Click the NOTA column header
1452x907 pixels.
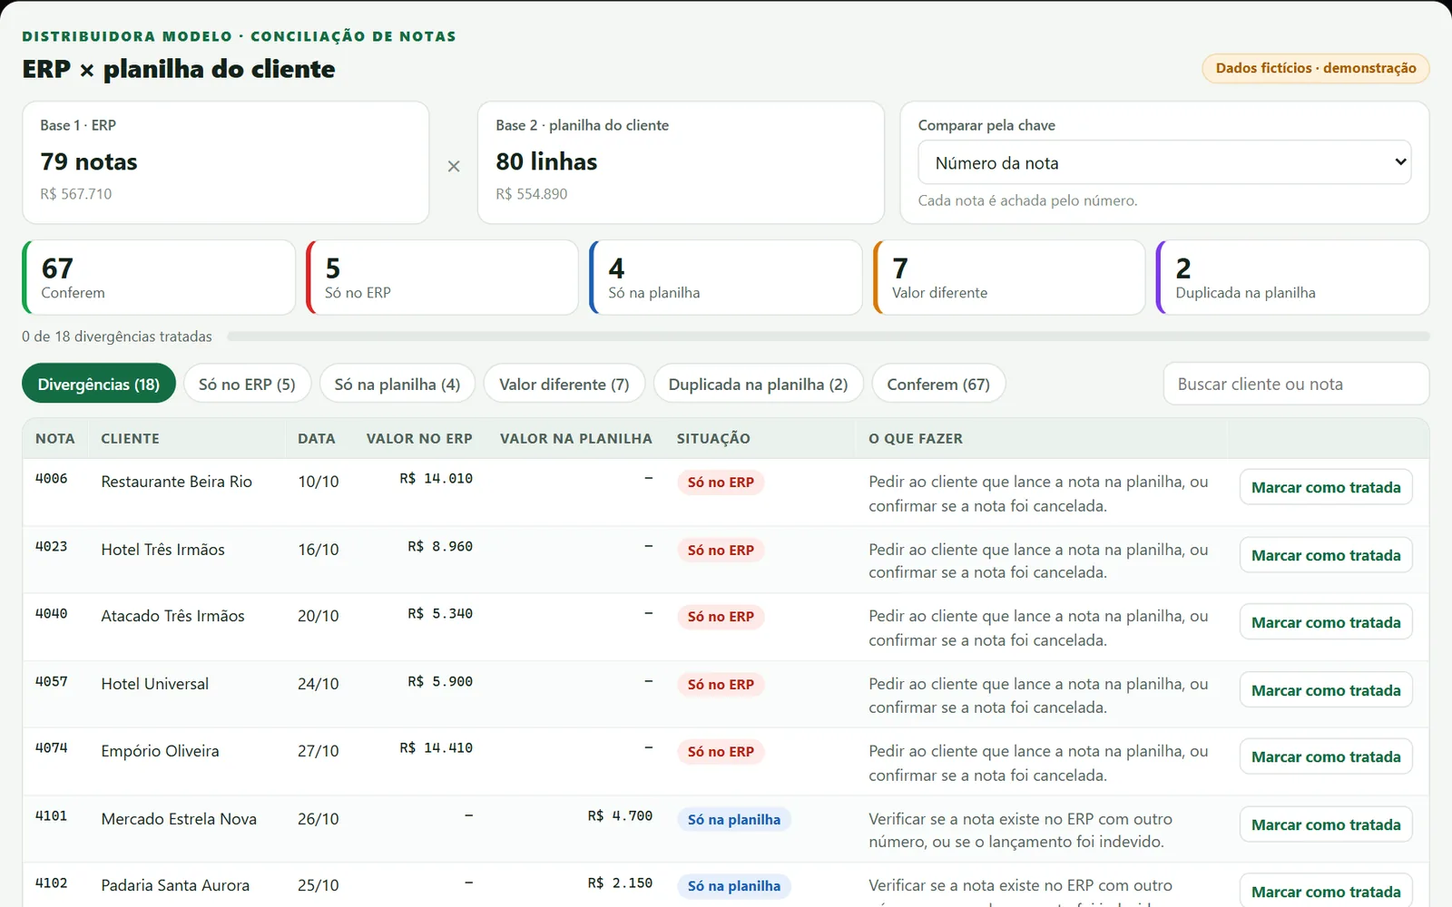click(55, 438)
